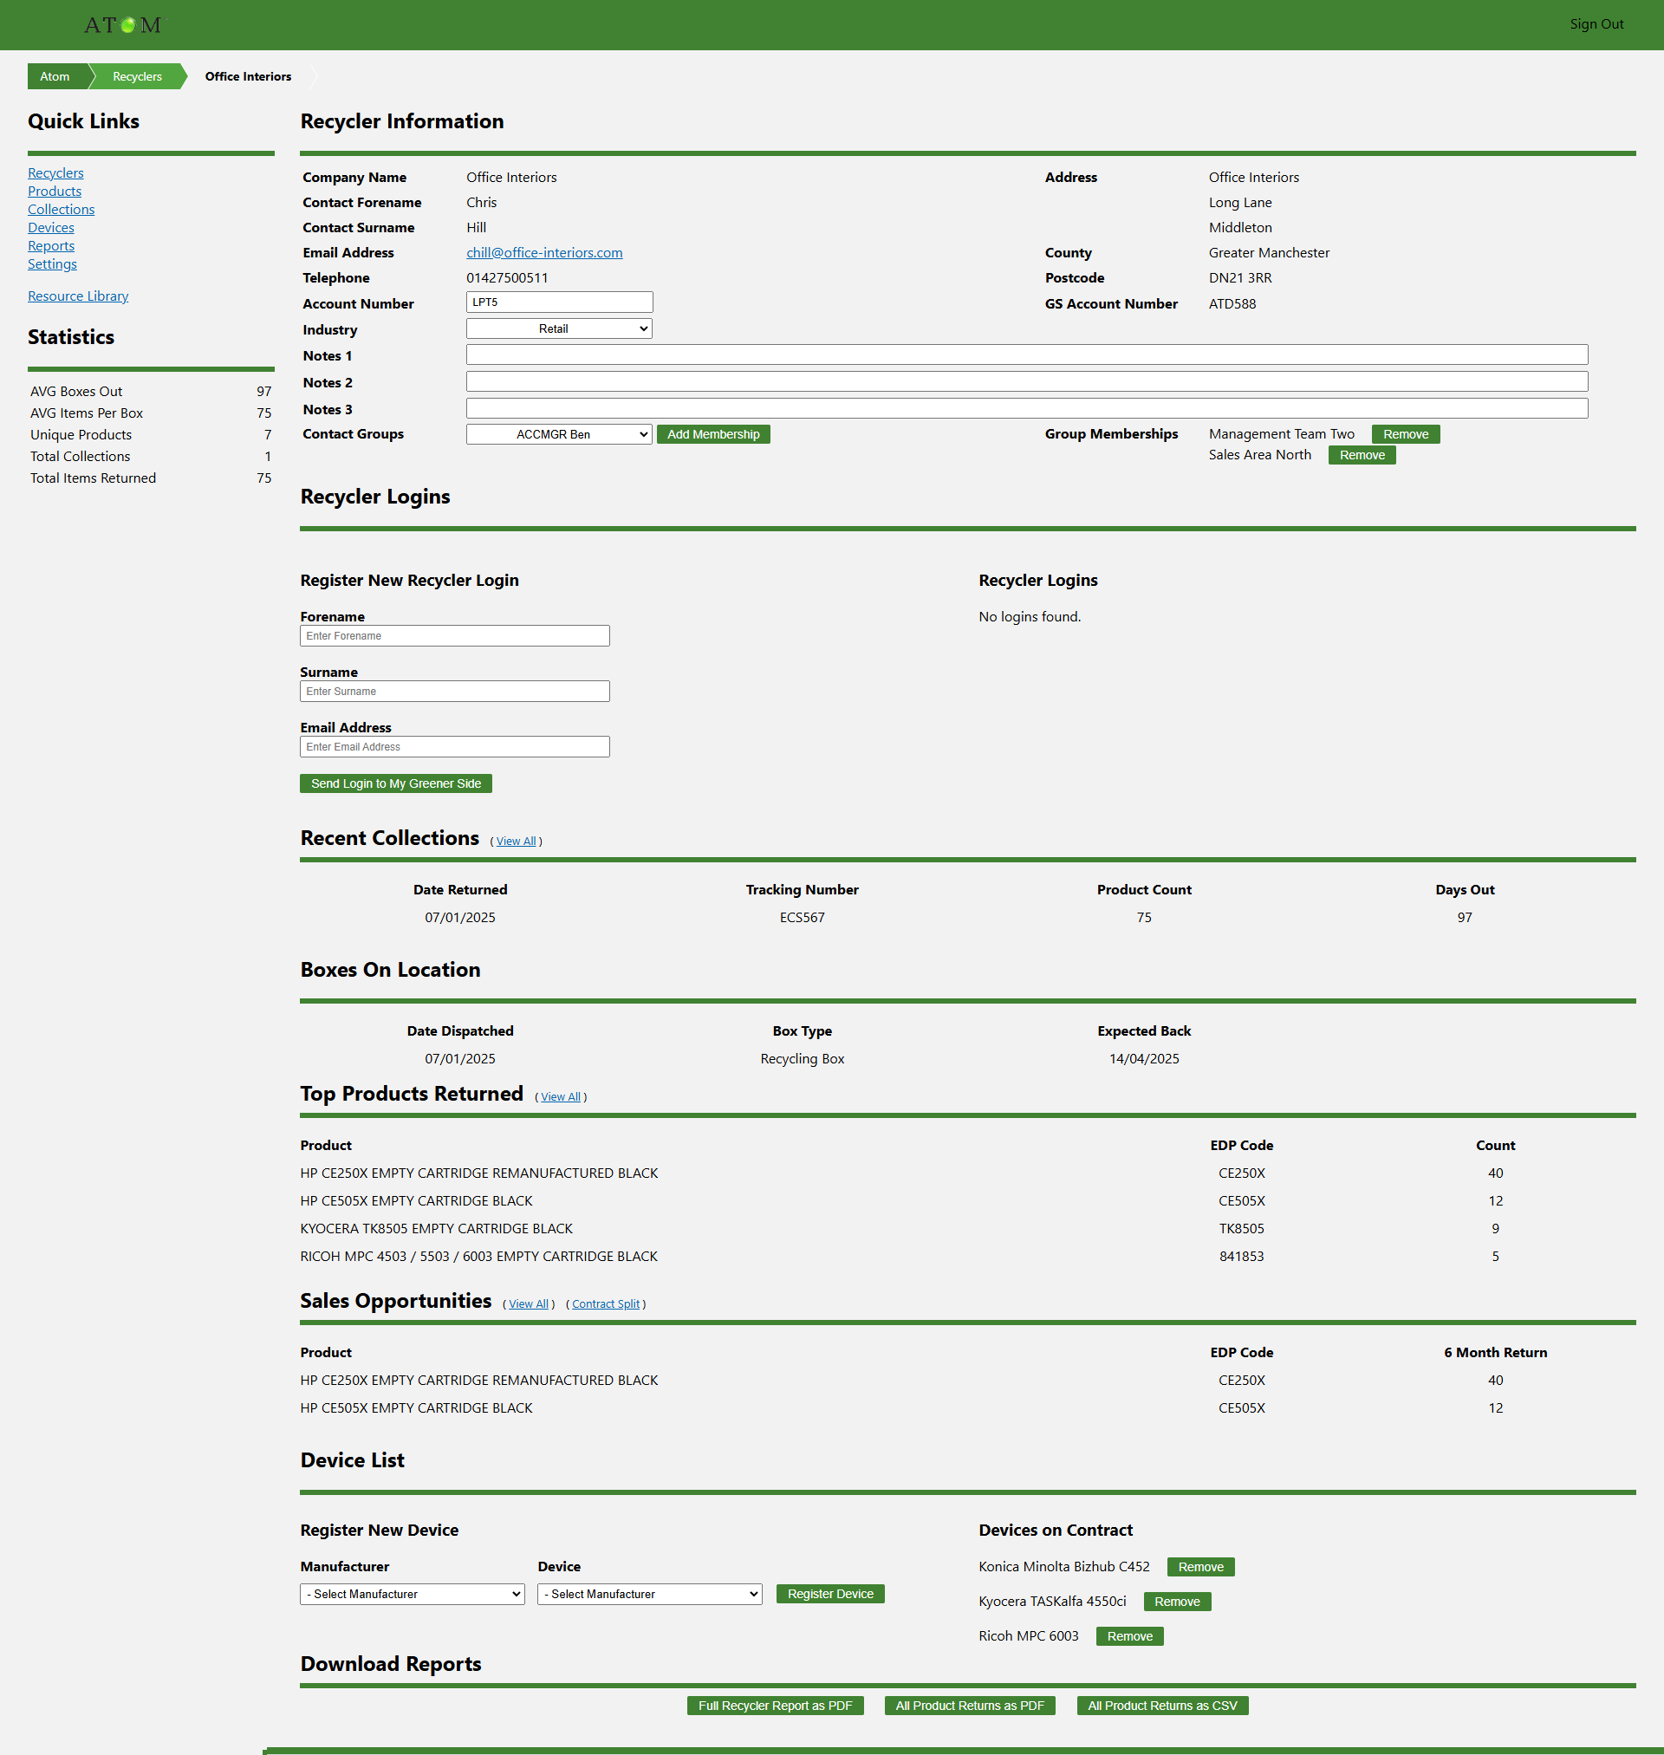Open the Industry dropdown showing Retail
1664x1755 pixels.
[x=559, y=329]
